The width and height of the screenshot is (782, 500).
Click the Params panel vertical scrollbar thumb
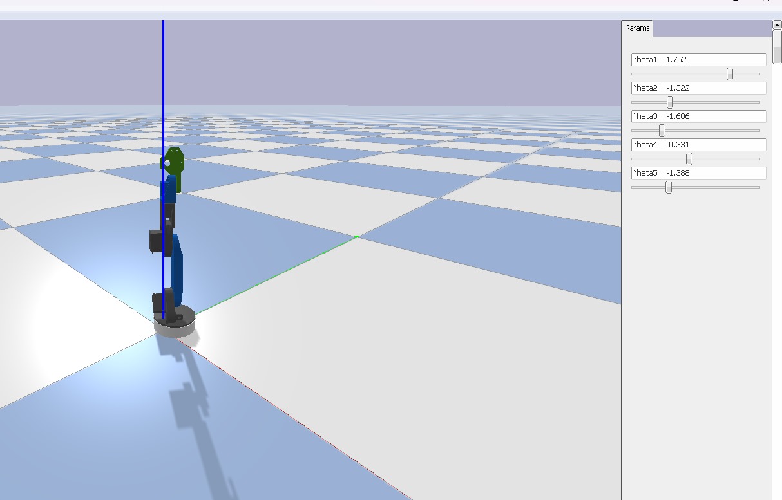click(x=777, y=46)
